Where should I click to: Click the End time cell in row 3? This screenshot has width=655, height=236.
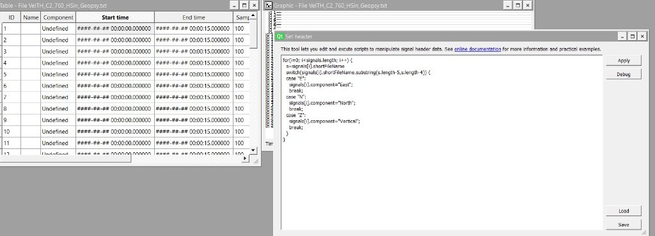point(193,51)
